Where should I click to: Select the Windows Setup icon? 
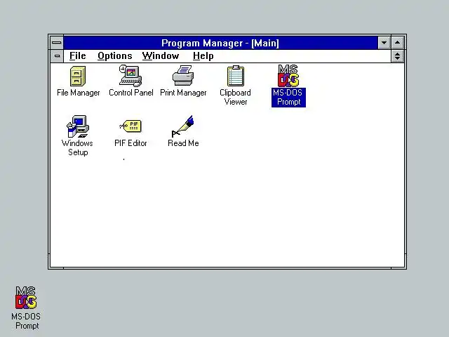pyautogui.click(x=78, y=126)
